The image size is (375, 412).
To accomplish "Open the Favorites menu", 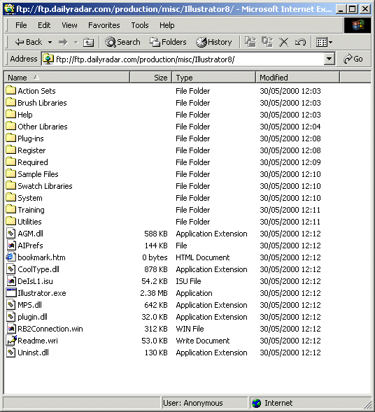I will click(x=104, y=25).
